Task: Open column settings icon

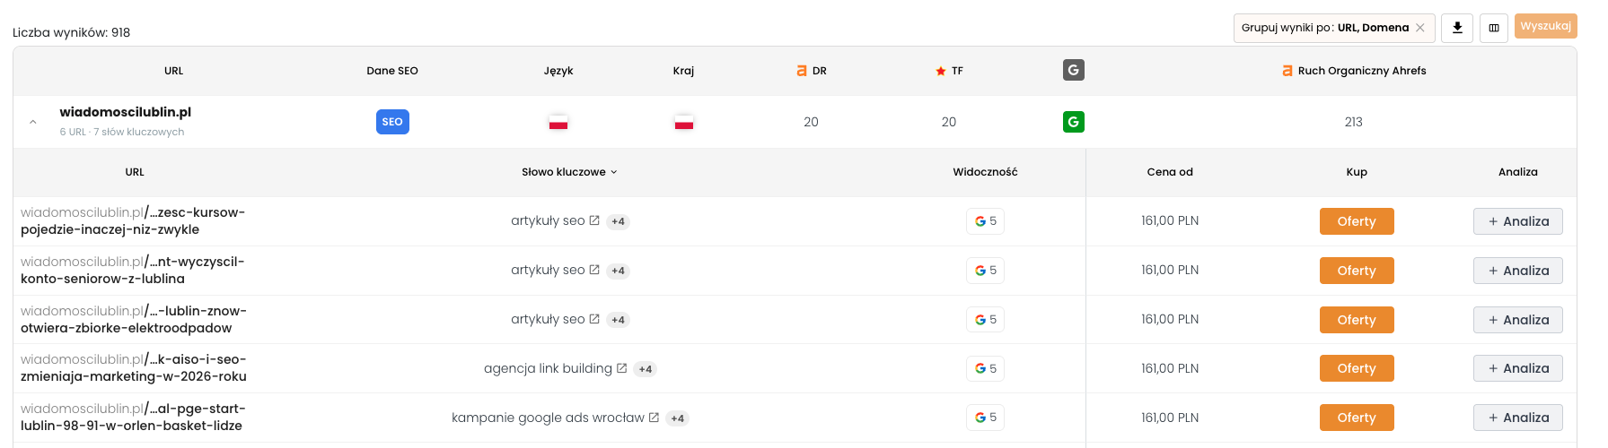Action: coord(1494,28)
